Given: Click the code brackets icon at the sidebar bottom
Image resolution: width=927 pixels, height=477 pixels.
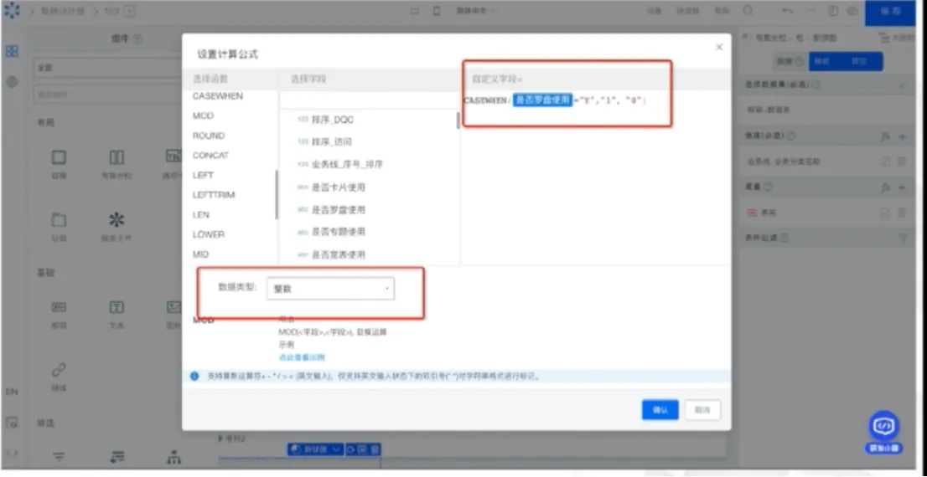Looking at the screenshot, I should (x=12, y=453).
